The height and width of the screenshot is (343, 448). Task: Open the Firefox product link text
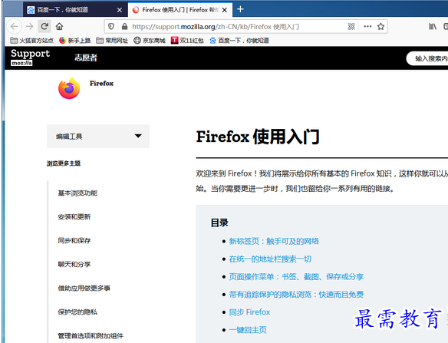[101, 83]
